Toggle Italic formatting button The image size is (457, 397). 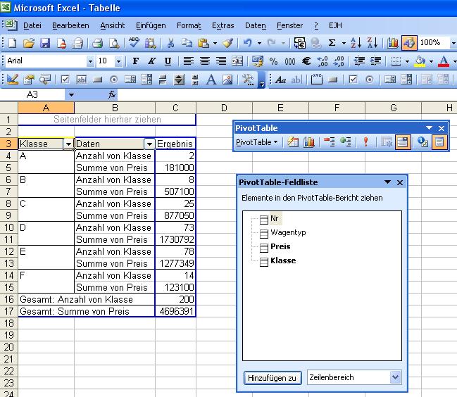click(151, 61)
